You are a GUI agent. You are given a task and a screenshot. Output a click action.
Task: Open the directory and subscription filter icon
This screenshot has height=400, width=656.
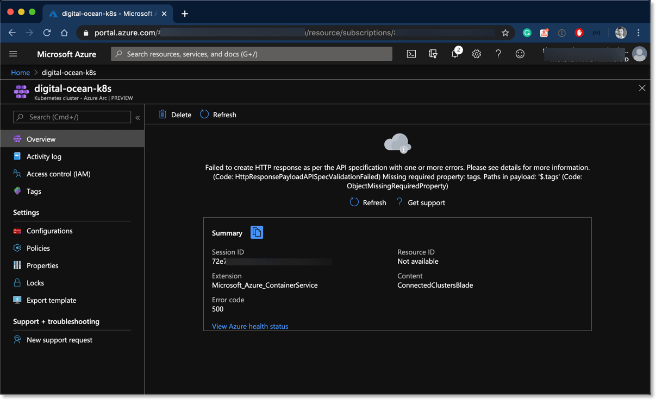(x=433, y=54)
